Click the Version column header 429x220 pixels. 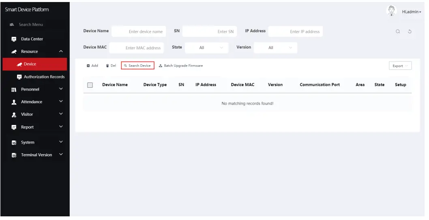(x=275, y=85)
